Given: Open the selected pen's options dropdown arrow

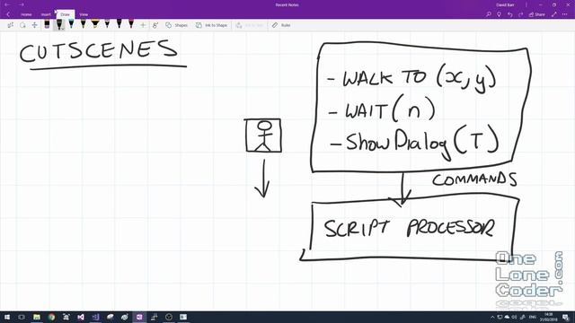Looking at the screenshot, I should coord(63,28).
